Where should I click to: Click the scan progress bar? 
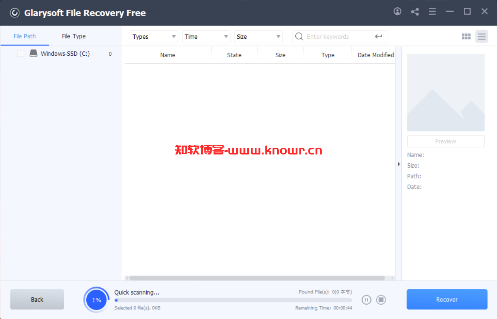tap(233, 300)
